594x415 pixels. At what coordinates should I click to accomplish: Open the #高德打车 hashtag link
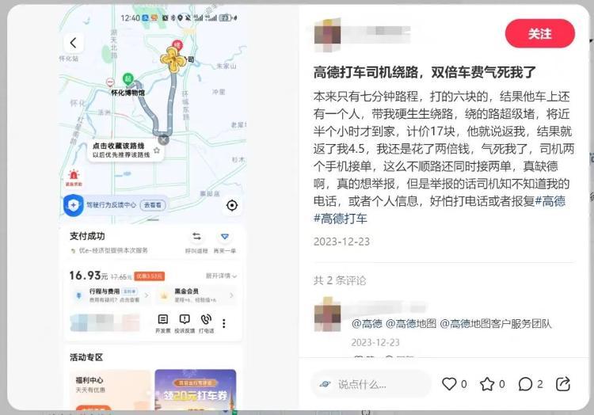click(341, 219)
